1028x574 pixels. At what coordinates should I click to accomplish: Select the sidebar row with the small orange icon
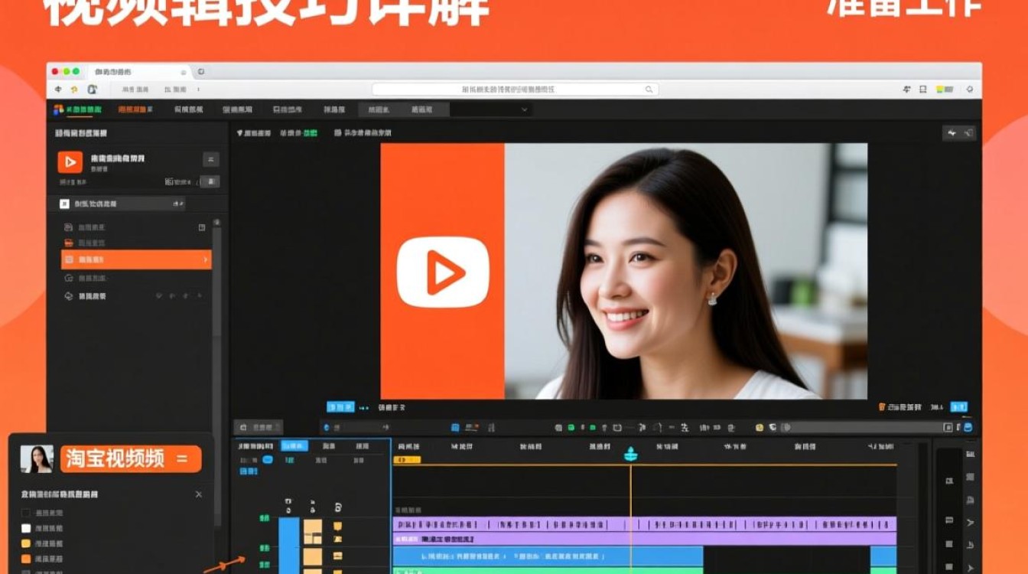click(x=136, y=243)
